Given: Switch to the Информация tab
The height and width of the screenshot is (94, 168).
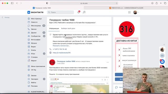Looking at the screenshot, I should (54, 28).
